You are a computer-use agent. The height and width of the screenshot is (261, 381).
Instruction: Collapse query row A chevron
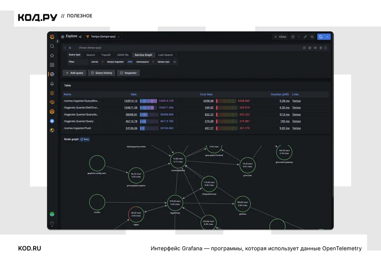[x=65, y=48]
